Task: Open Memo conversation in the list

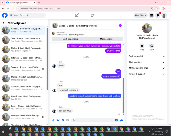Action: tap(23, 78)
